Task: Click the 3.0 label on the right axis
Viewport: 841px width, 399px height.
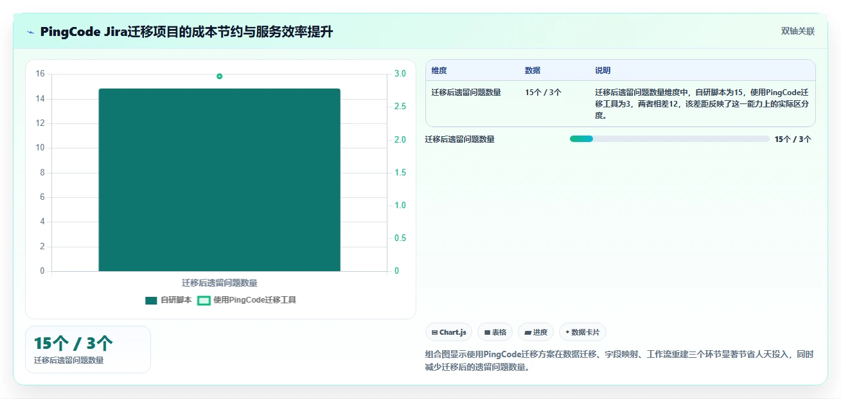Action: pyautogui.click(x=400, y=74)
